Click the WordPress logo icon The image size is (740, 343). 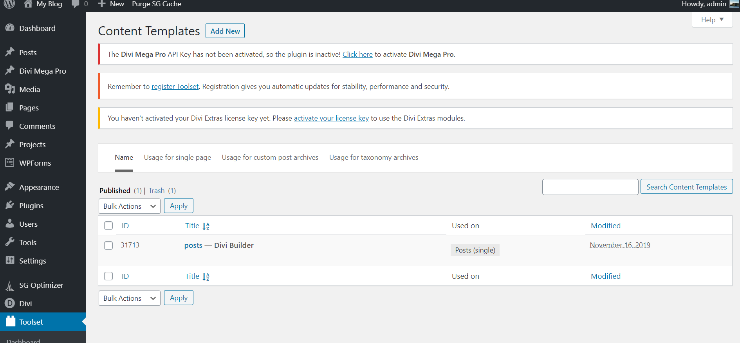click(9, 4)
